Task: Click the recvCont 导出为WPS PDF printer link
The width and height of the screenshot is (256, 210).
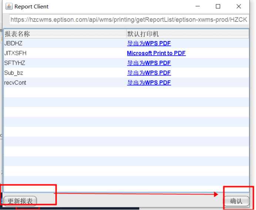Action: click(x=149, y=82)
